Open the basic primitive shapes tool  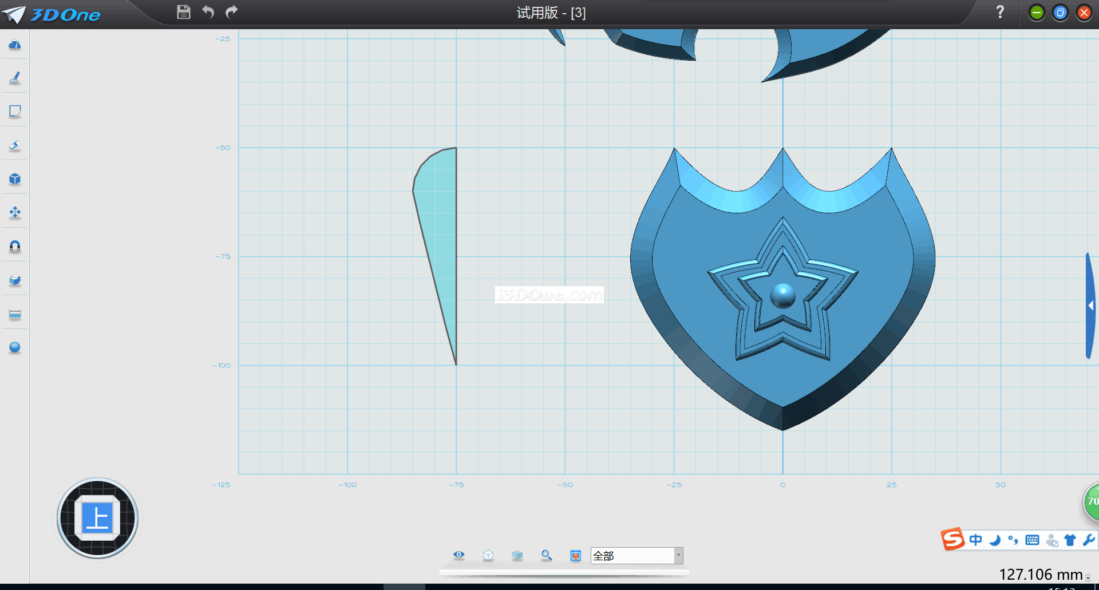click(15, 45)
